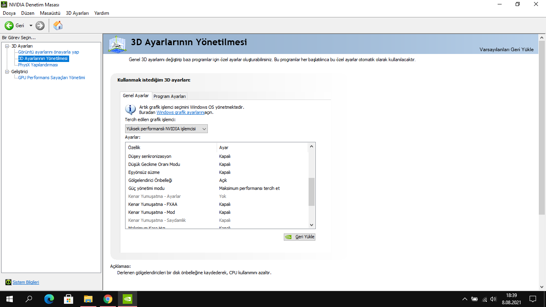Select the Düşey senkronizasyon row
Image resolution: width=546 pixels, height=307 pixels.
click(x=217, y=156)
